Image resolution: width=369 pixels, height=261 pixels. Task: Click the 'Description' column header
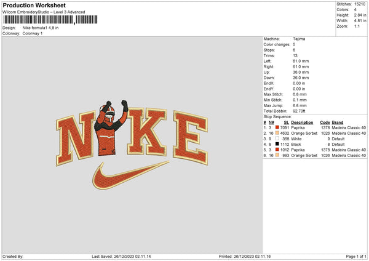tap(302, 122)
